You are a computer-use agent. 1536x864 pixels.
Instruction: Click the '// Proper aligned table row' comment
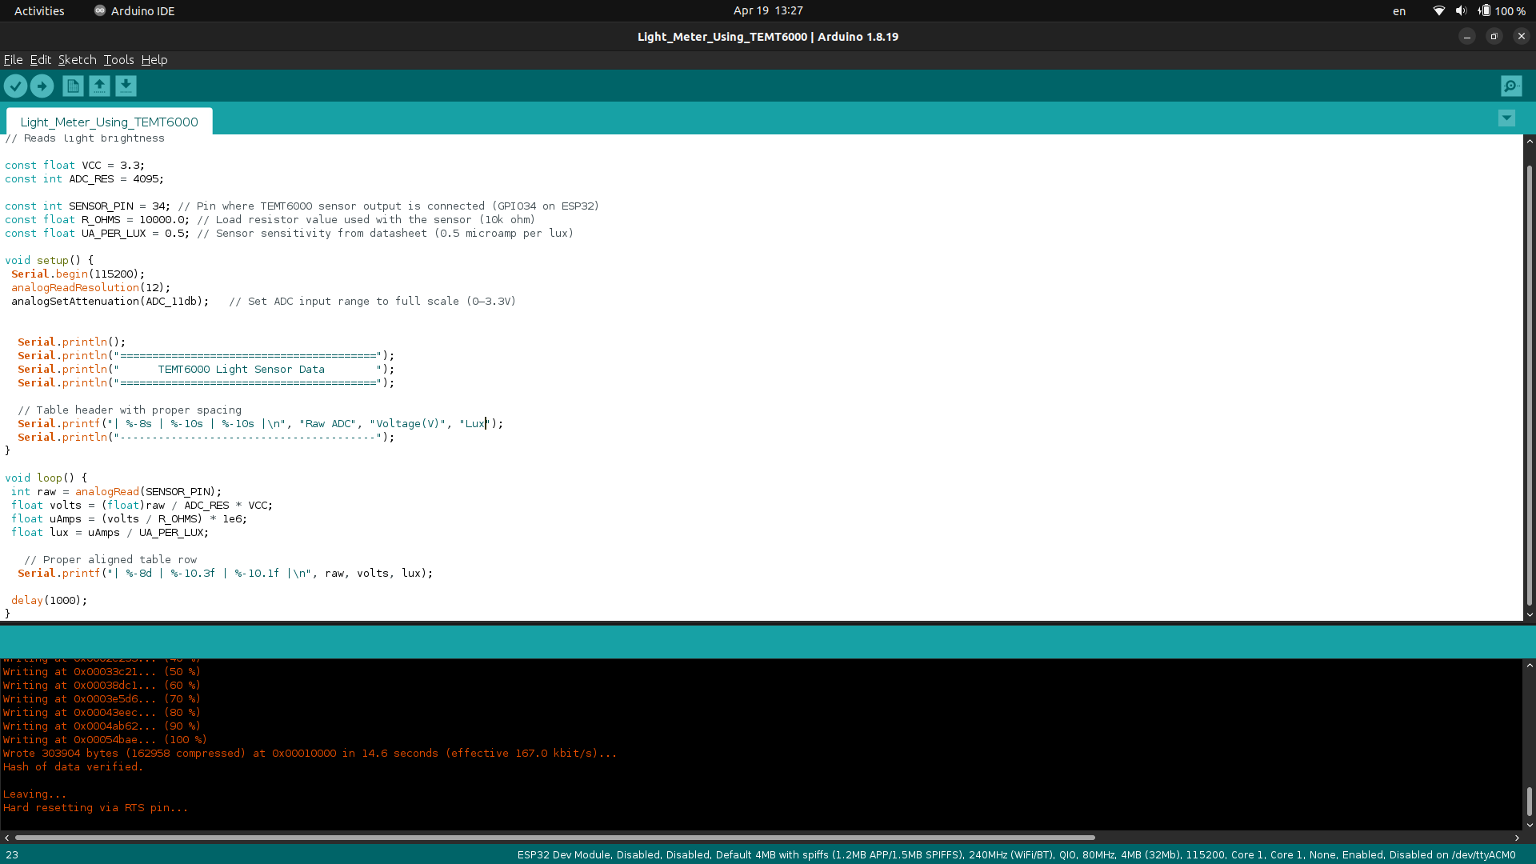(x=110, y=560)
